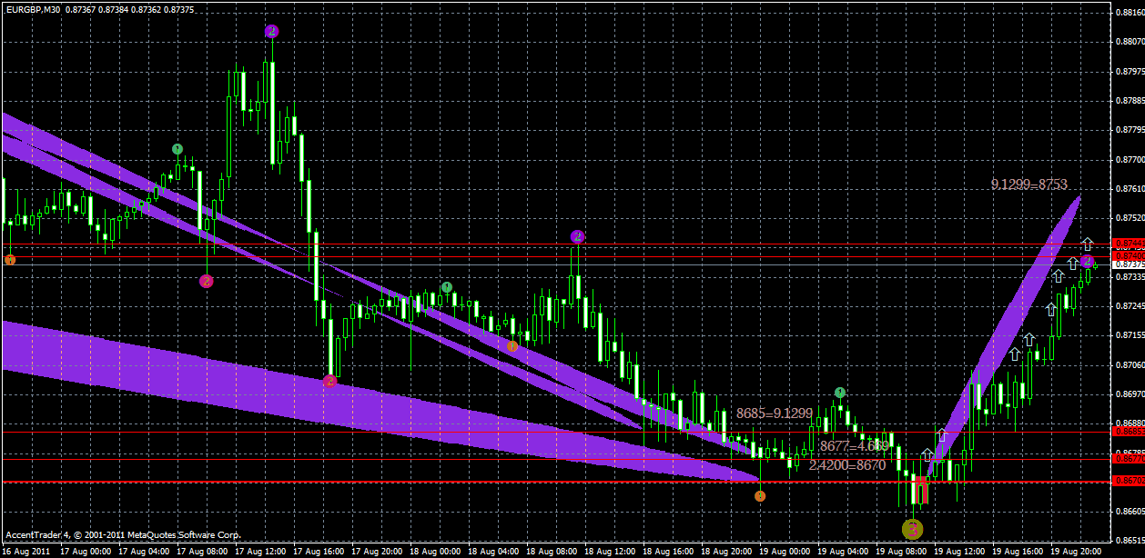
Task: Select the green "1" marker near 17 Aug 04:00
Action: [x=177, y=146]
